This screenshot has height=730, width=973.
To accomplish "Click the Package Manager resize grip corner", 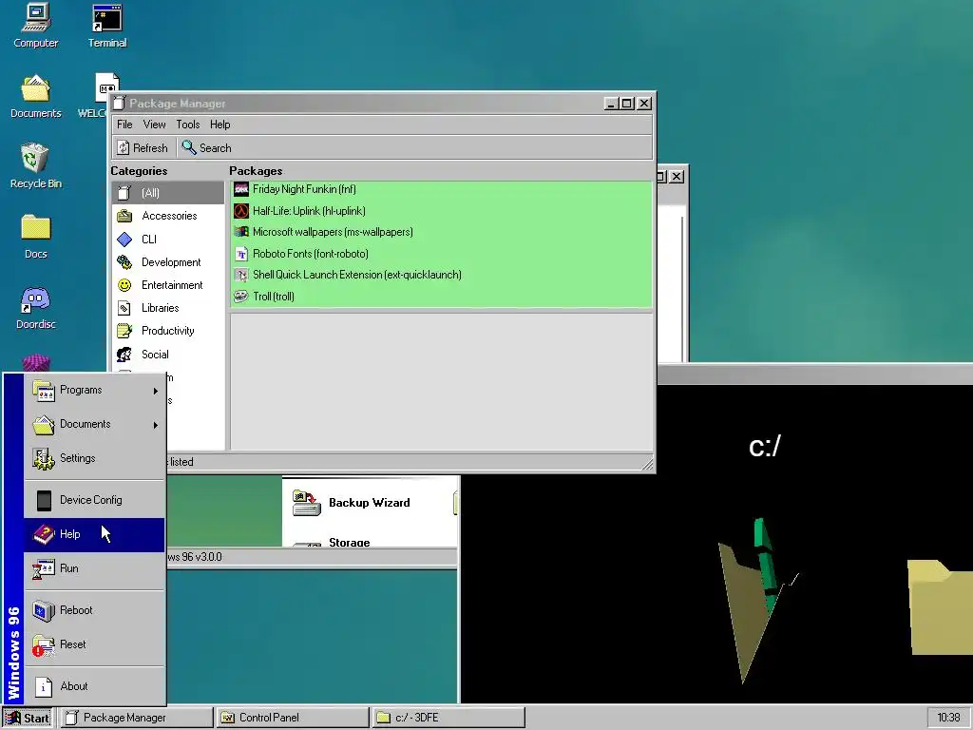I will pyautogui.click(x=646, y=463).
